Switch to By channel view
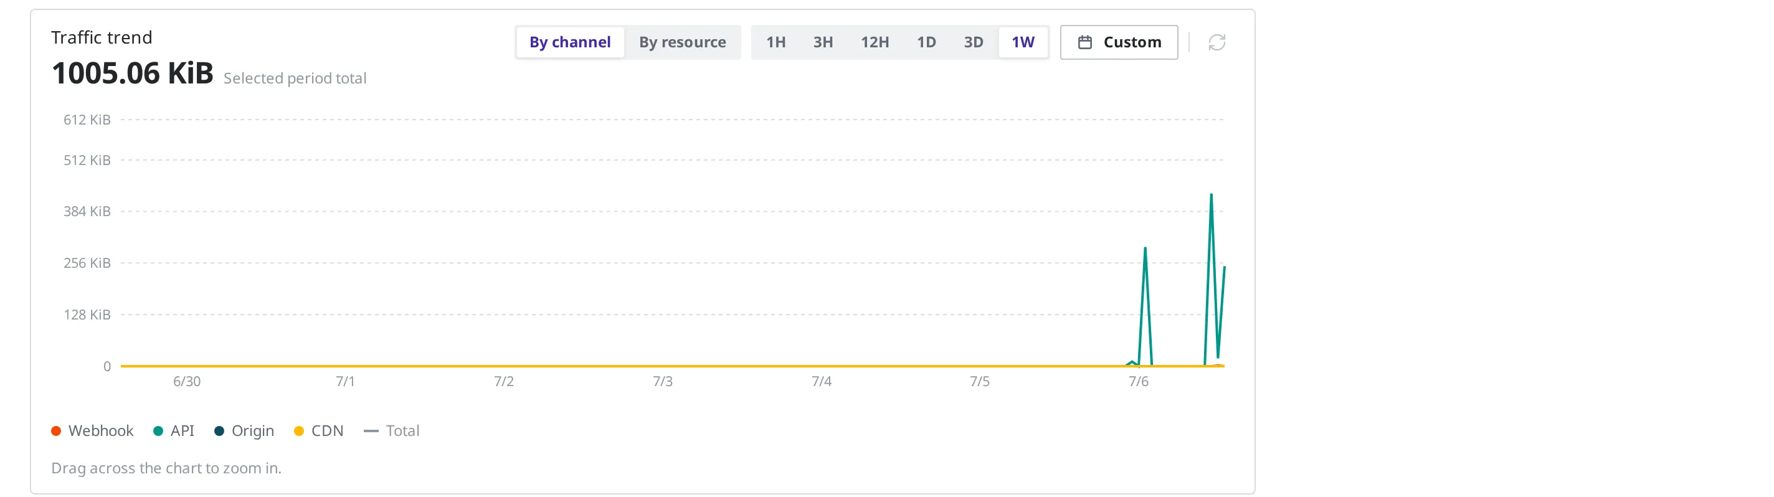This screenshot has width=1774, height=497. point(569,43)
